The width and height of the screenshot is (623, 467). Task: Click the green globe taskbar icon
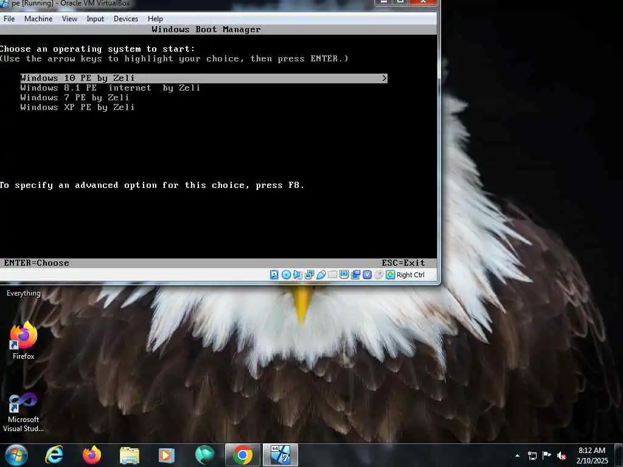click(x=204, y=455)
